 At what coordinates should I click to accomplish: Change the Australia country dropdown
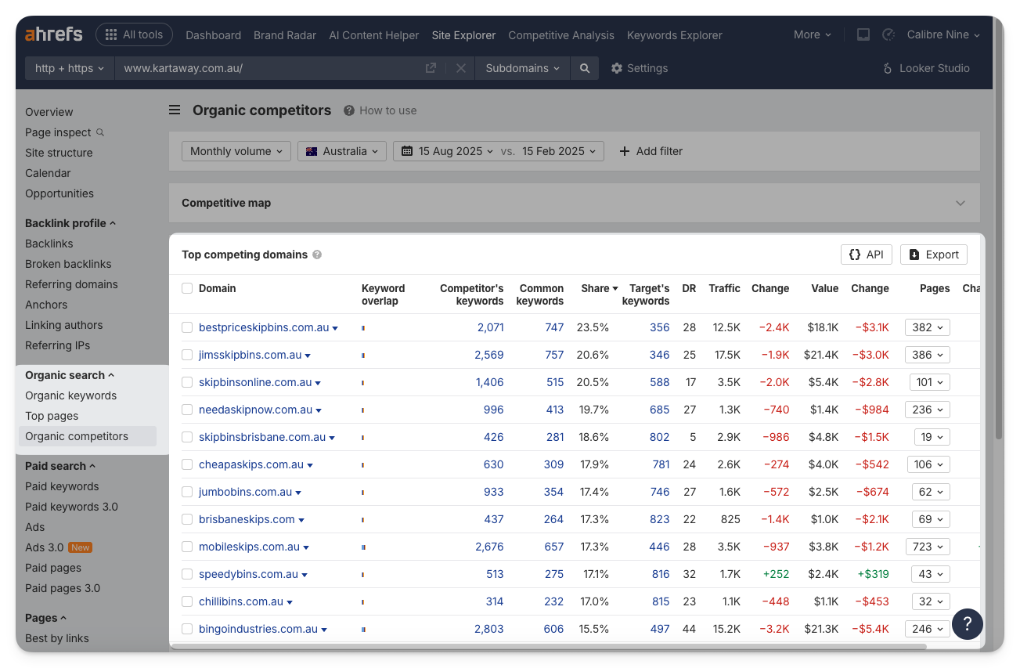pos(342,151)
